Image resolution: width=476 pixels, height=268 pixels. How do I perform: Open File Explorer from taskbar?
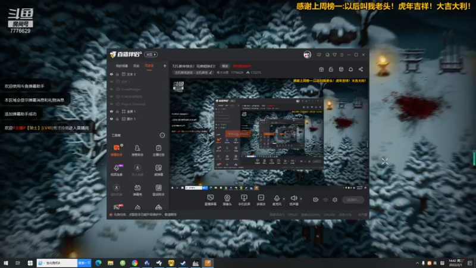click(x=111, y=263)
